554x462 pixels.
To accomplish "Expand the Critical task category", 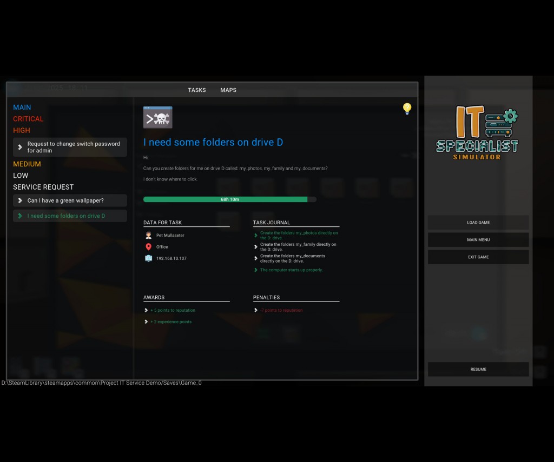I will 28,119.
